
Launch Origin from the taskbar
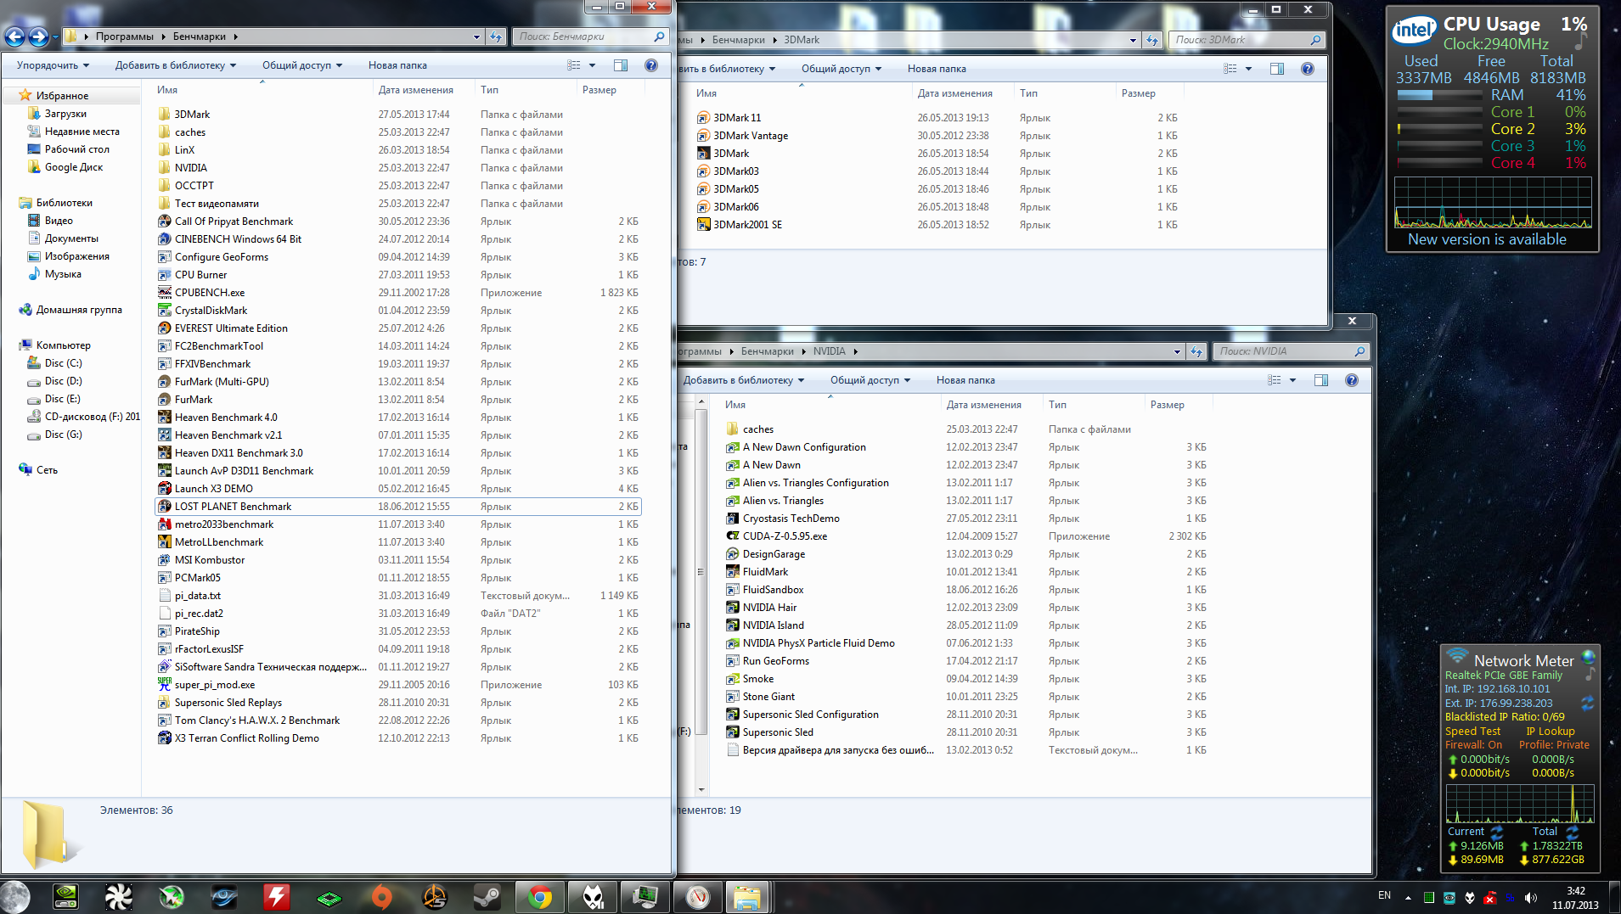(x=382, y=896)
